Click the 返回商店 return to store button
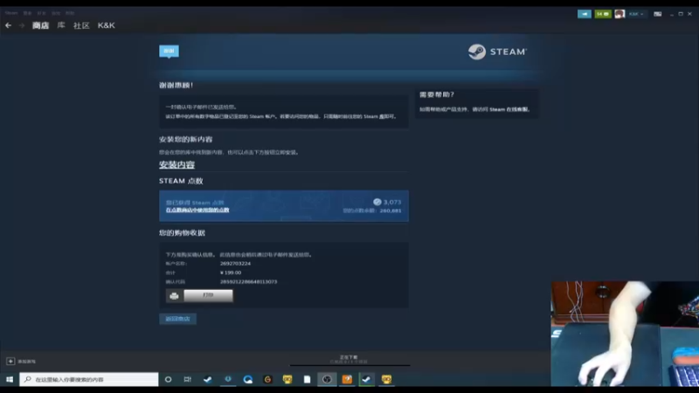Viewport: 699px width, 393px height. point(177,319)
